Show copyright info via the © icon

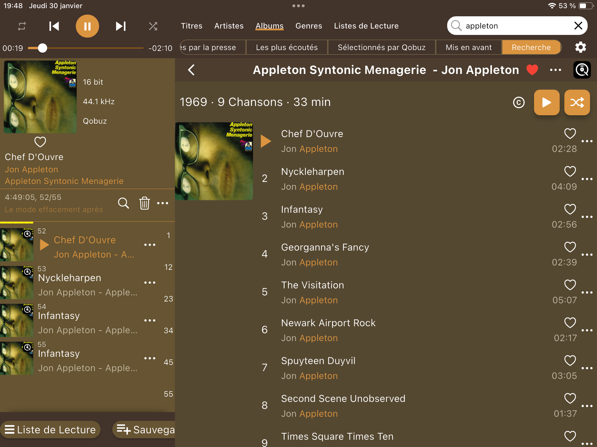pos(519,102)
